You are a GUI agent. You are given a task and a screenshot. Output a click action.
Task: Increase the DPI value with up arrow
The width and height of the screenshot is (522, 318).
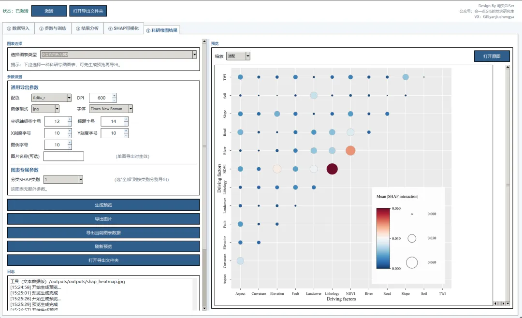tap(114, 96)
